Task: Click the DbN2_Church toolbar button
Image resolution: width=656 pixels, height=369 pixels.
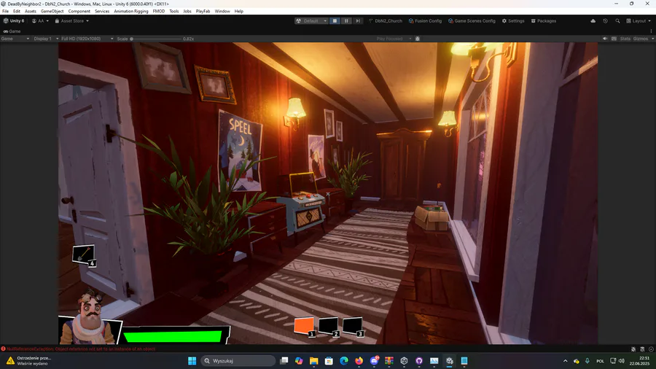Action: pos(386,21)
